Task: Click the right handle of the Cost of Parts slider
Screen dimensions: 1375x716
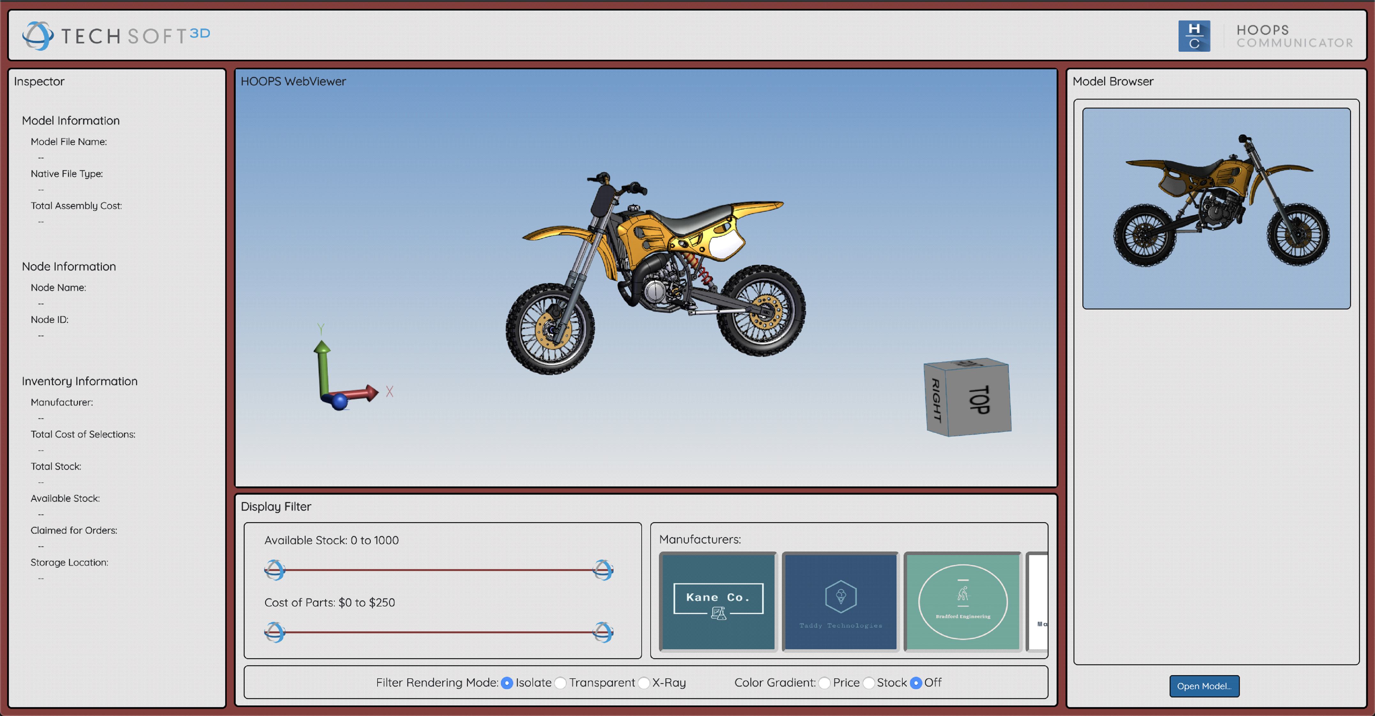Action: [603, 633]
